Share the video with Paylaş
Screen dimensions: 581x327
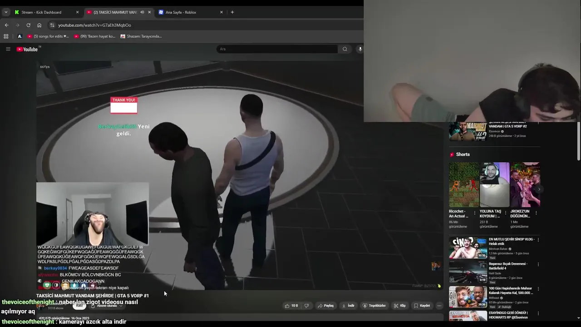pos(326,306)
